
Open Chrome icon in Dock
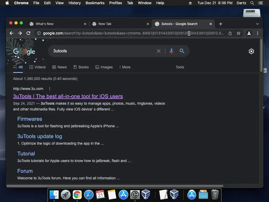tap(77, 195)
